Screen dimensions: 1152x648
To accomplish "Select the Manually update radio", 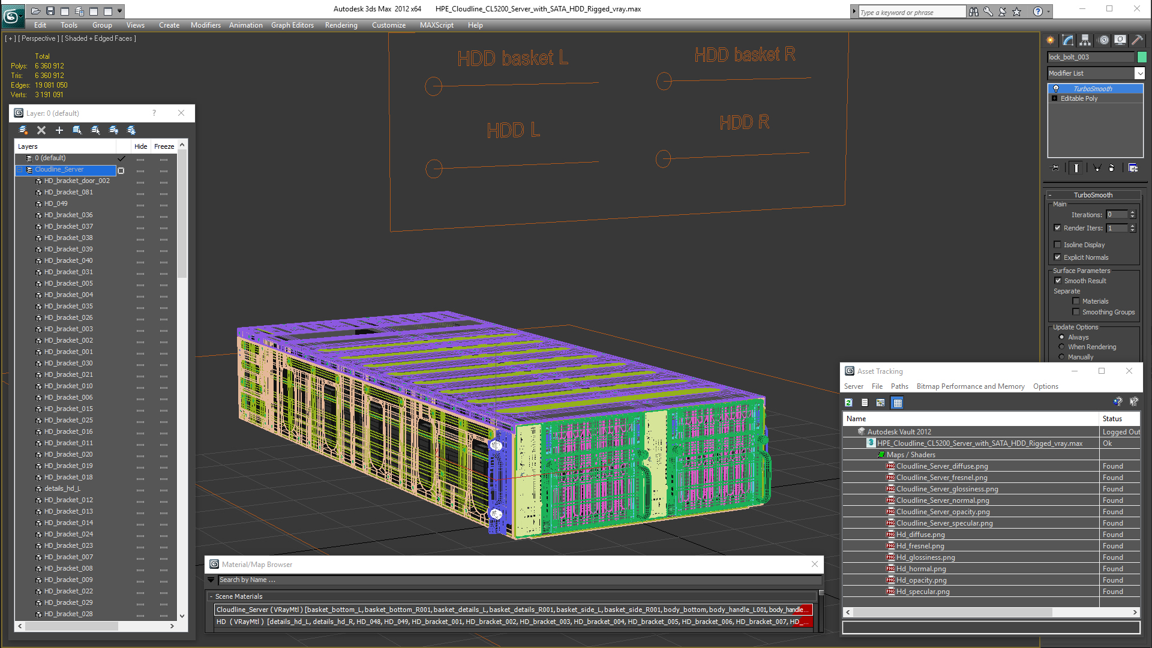I will tap(1062, 357).
